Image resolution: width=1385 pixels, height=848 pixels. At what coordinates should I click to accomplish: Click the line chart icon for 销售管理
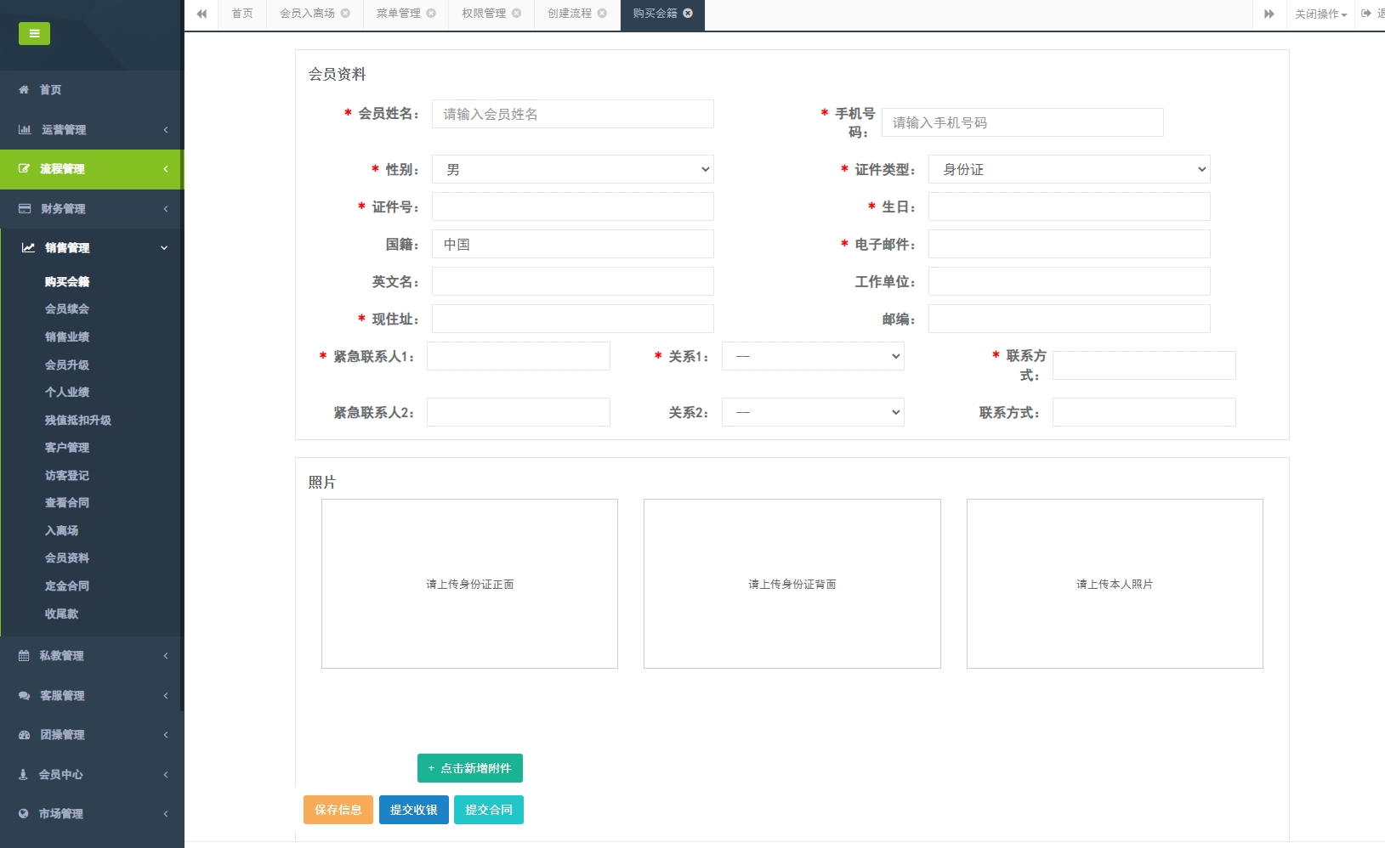[28, 247]
